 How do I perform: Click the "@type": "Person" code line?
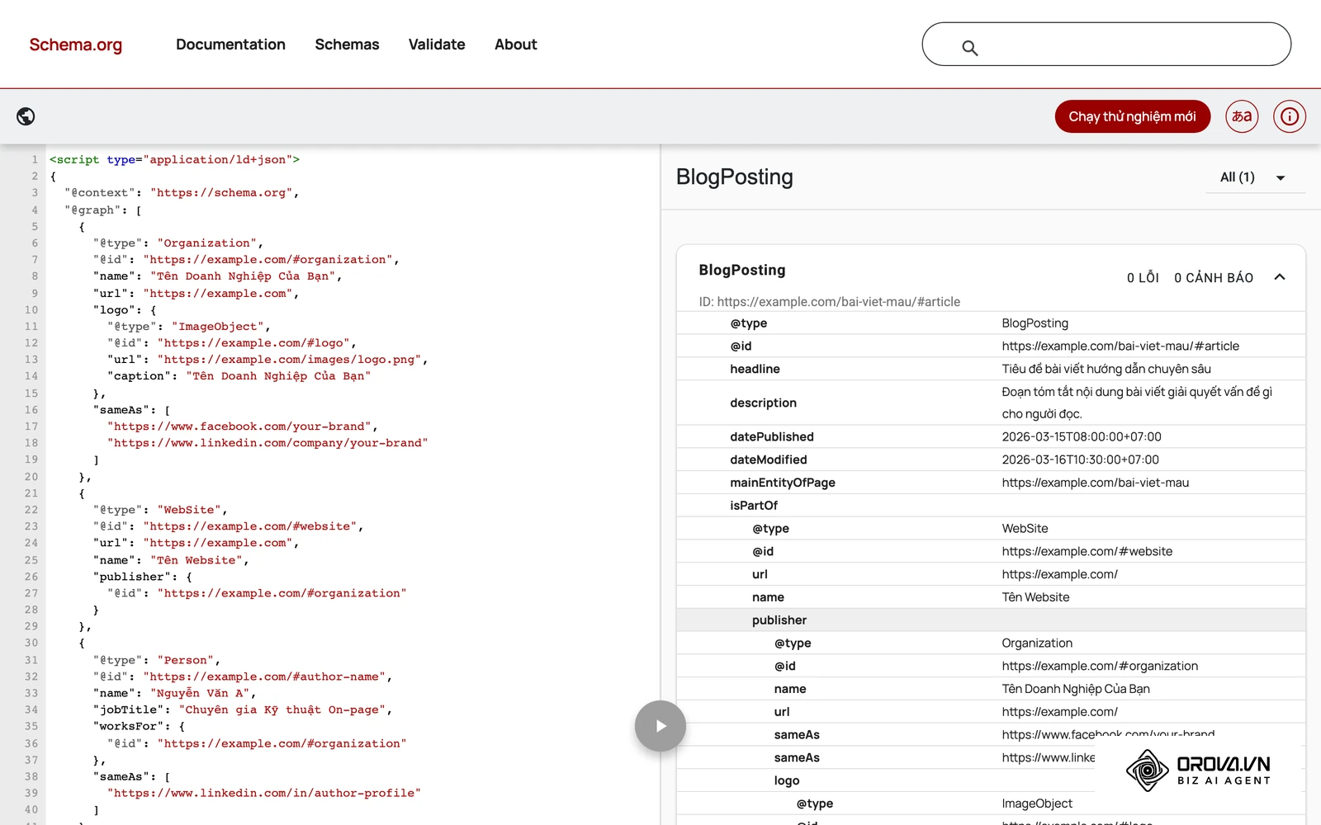pyautogui.click(x=157, y=660)
